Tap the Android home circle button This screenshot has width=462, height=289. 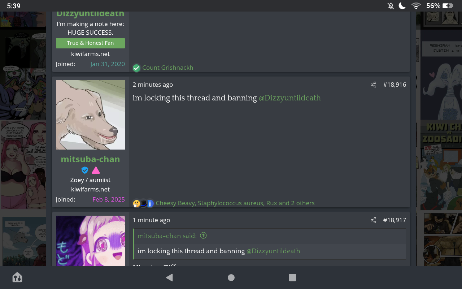(x=231, y=277)
